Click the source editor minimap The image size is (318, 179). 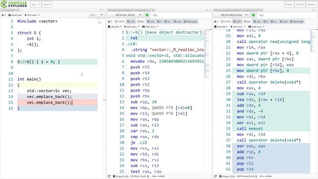[x=99, y=21]
